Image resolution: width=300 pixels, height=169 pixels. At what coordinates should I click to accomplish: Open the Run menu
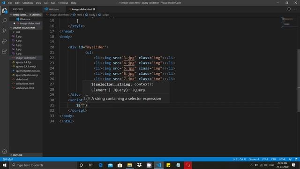tap(53, 3)
